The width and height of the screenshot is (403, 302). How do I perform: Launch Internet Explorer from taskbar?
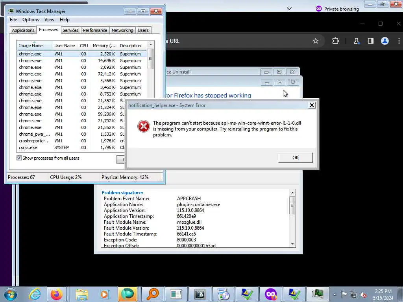point(35,294)
